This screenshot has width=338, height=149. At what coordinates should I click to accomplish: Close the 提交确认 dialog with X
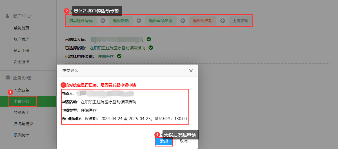tap(191, 71)
